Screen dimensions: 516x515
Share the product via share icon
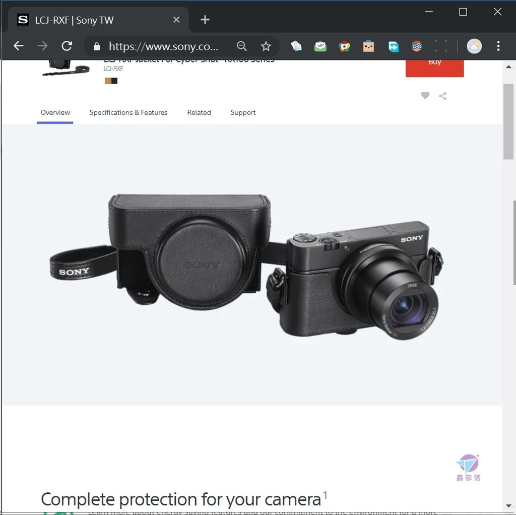coord(443,96)
